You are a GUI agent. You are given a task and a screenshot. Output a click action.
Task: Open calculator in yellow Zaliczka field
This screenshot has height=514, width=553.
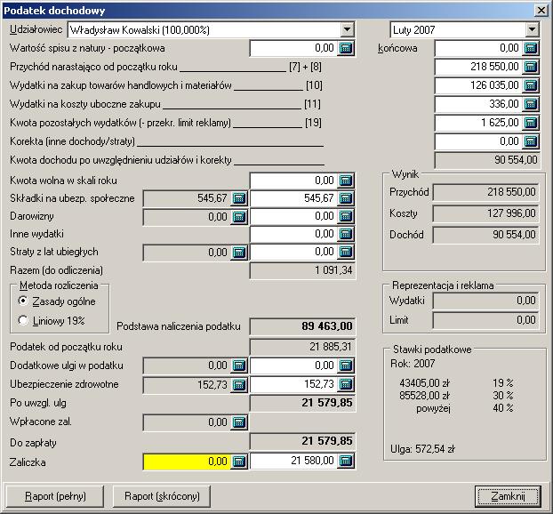[239, 461]
